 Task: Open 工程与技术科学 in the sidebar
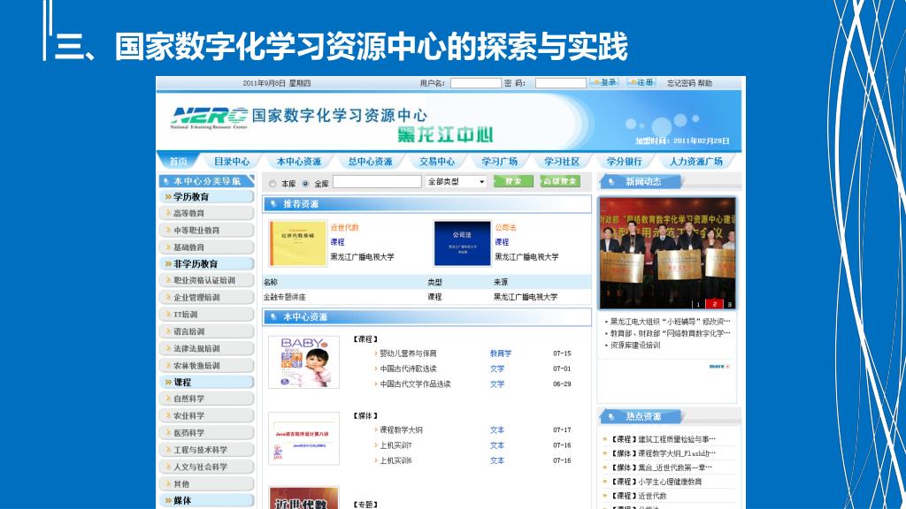coord(207,450)
